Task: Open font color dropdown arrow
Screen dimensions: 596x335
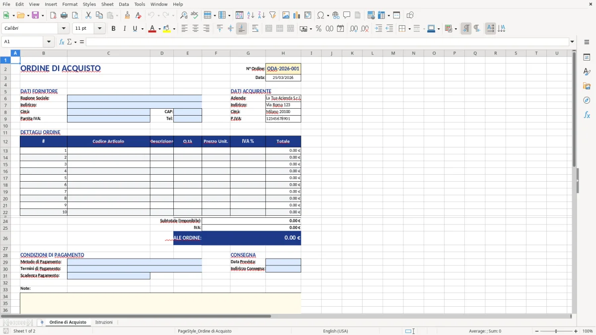Action: (x=159, y=29)
